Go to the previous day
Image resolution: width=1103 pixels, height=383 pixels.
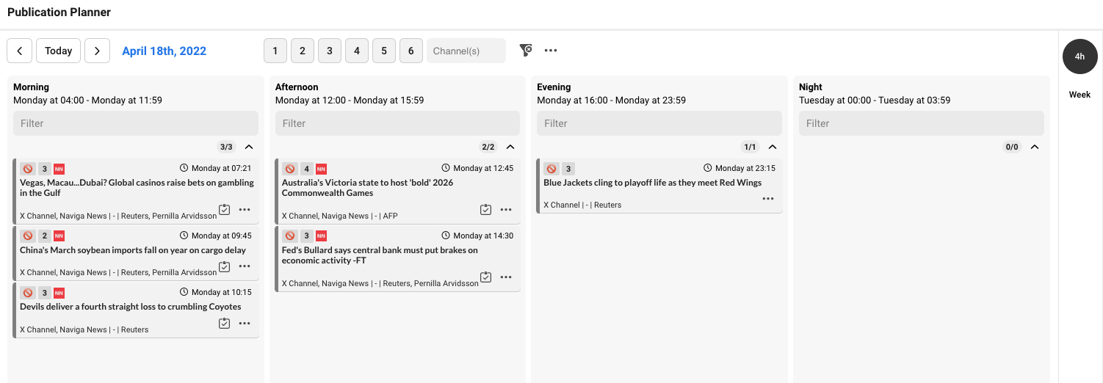[x=20, y=51]
